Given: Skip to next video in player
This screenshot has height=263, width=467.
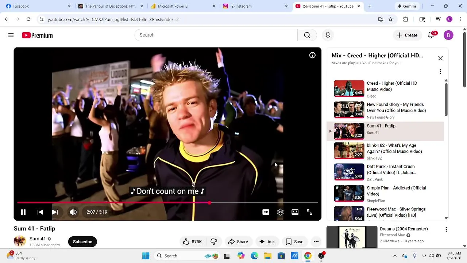Looking at the screenshot, I should coord(55,212).
